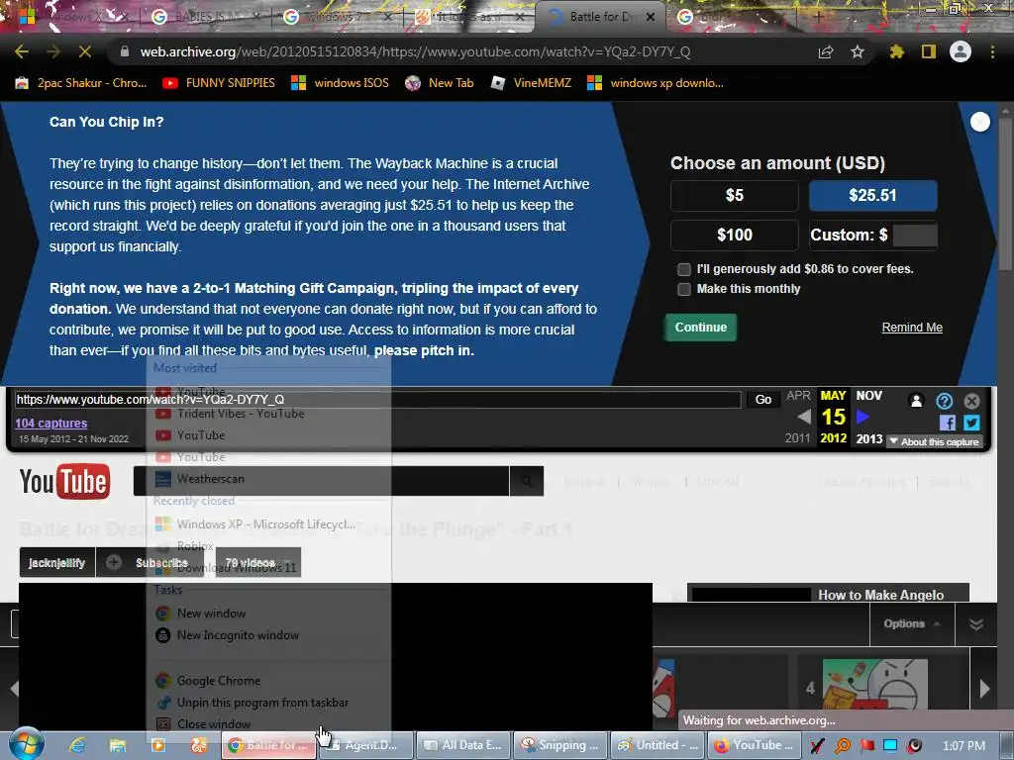
Task: Bookmark this page with the star icon
Action: coord(858,51)
